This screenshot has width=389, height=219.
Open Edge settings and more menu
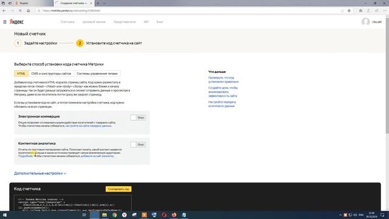[x=385, y=11]
